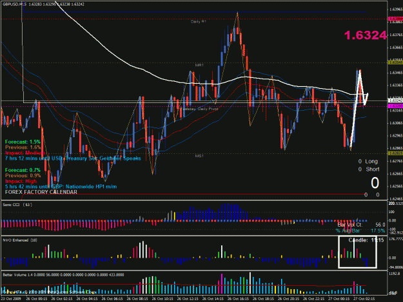Click the MS1 level label
This screenshot has height=302, width=403.
(x=199, y=156)
